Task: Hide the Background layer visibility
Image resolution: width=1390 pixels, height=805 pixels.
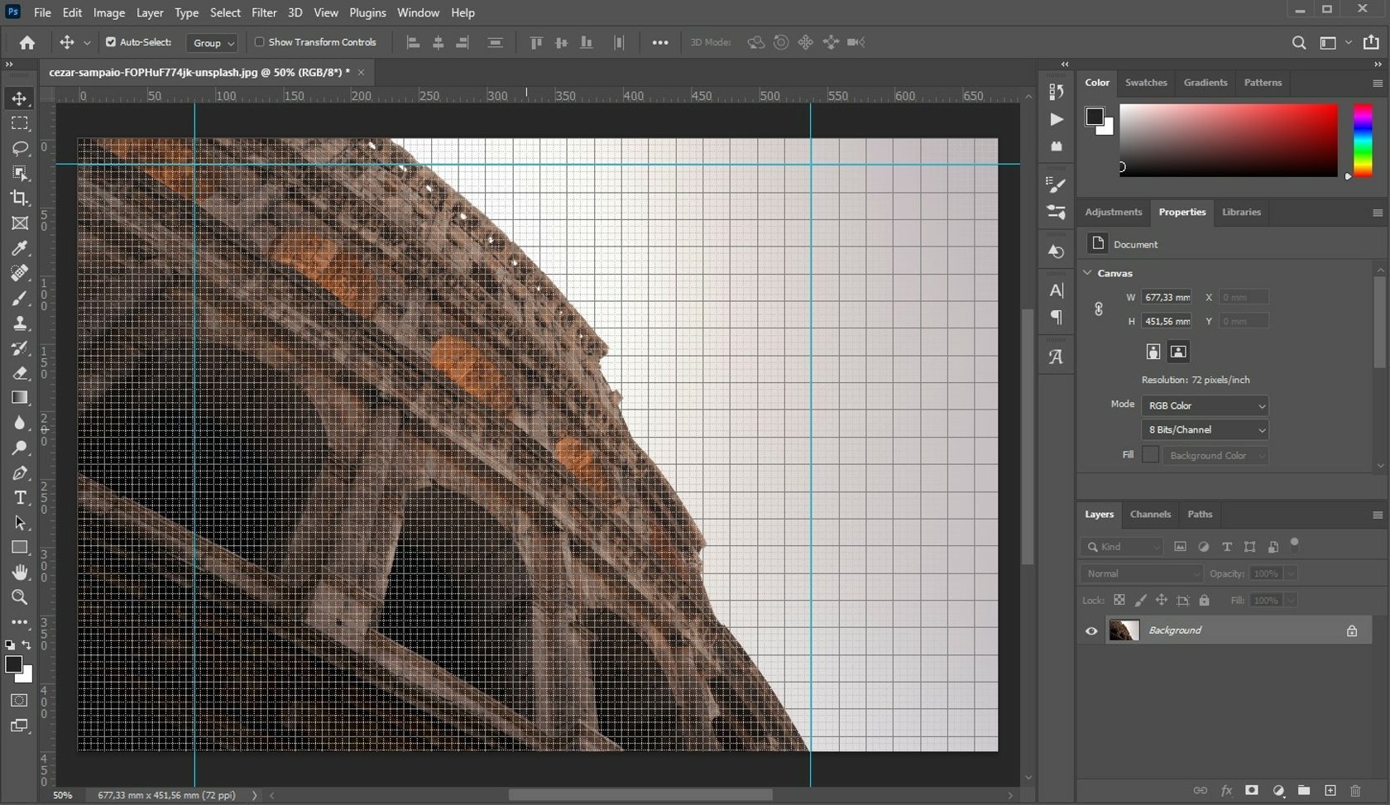Action: tap(1090, 630)
